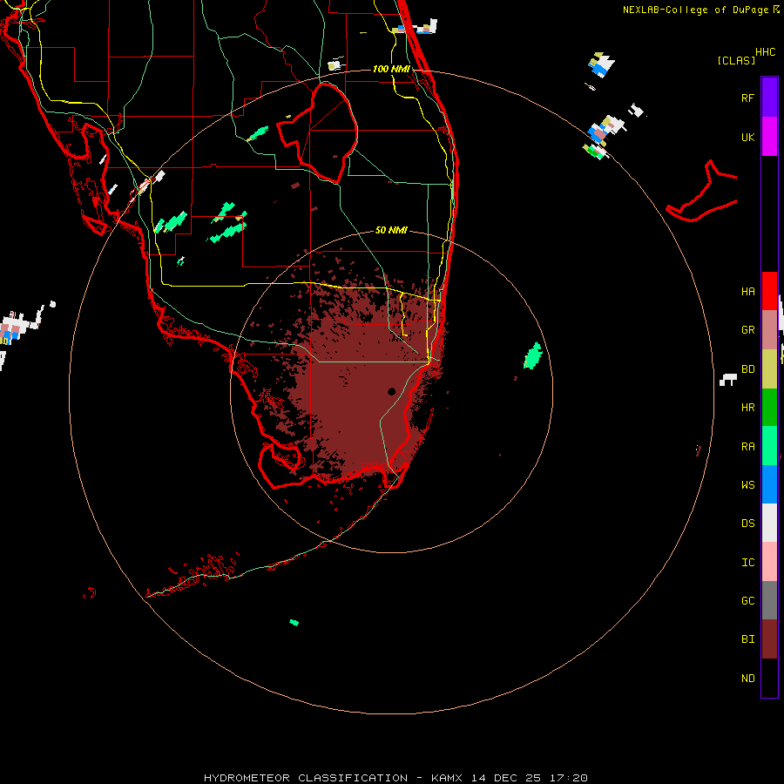Click the RF purple legend swatch
This screenshot has width=784, height=784.
pyautogui.click(x=769, y=98)
